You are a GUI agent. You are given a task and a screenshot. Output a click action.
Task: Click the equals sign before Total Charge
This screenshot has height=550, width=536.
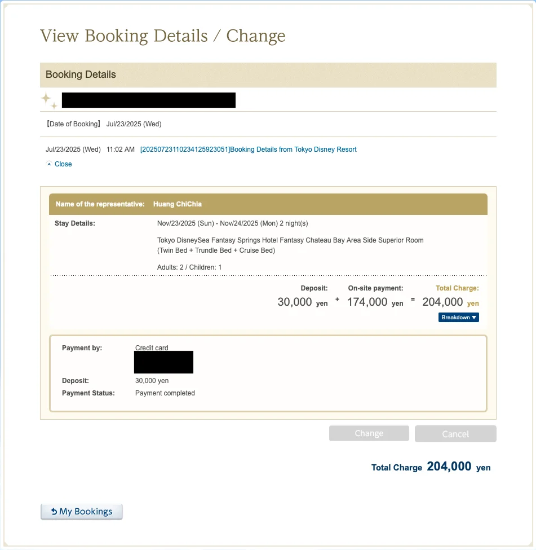[413, 300]
